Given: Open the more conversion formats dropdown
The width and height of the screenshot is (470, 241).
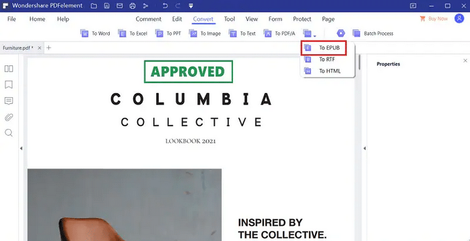Looking at the screenshot, I should [309, 34].
